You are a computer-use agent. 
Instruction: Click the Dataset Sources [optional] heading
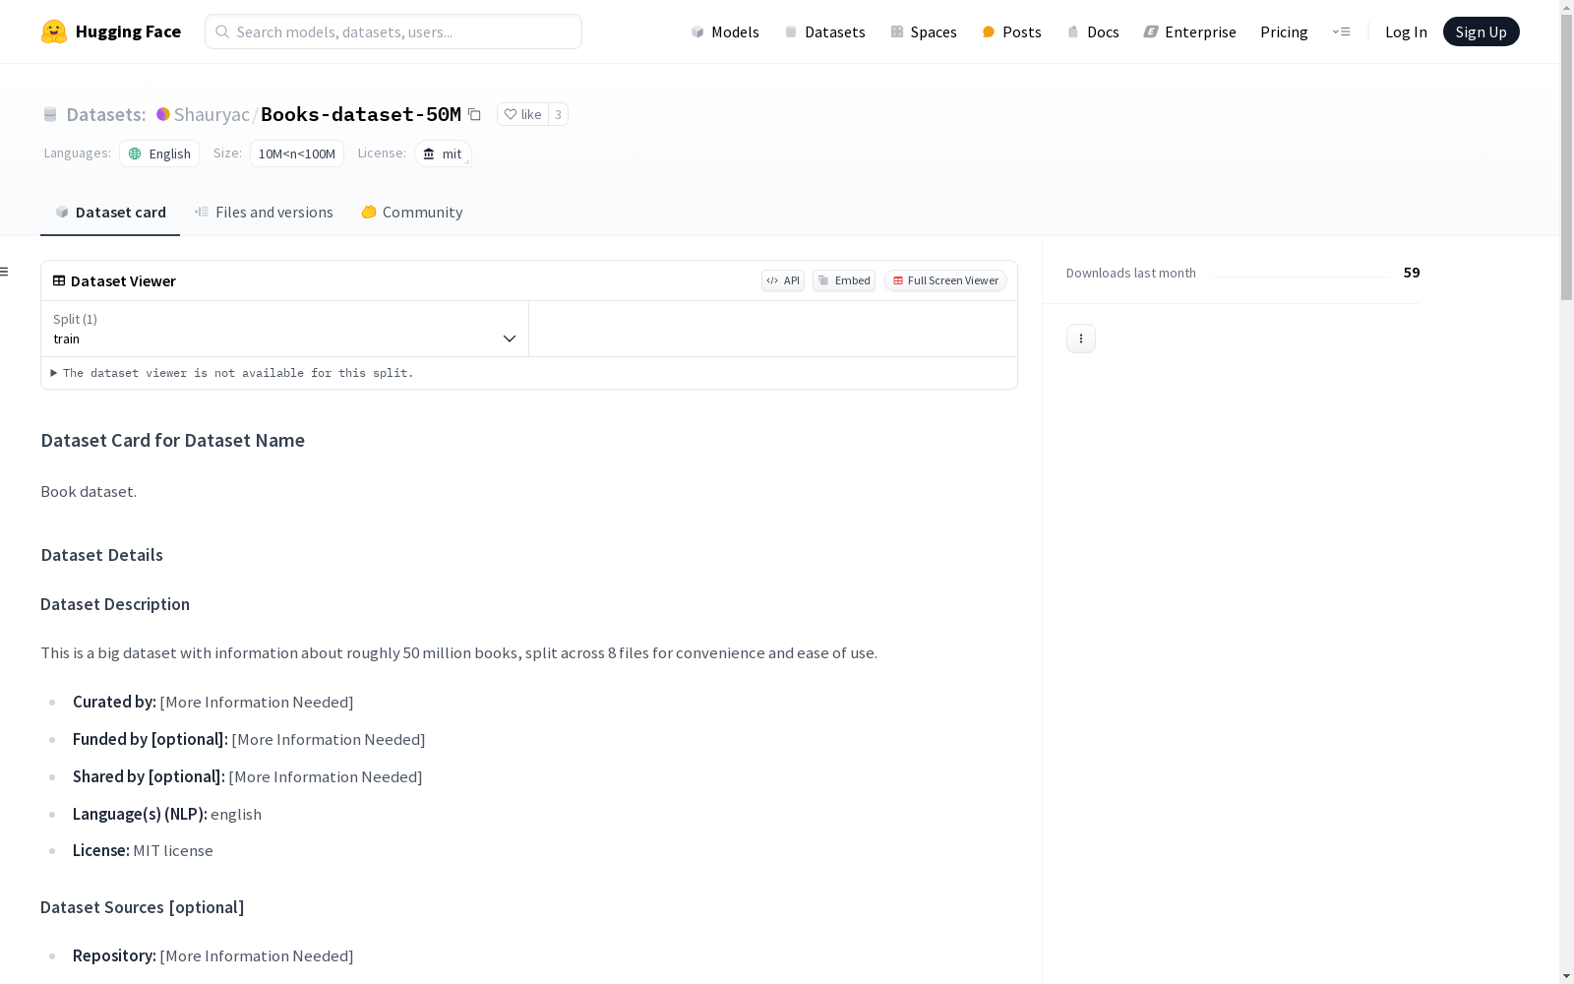(x=143, y=907)
